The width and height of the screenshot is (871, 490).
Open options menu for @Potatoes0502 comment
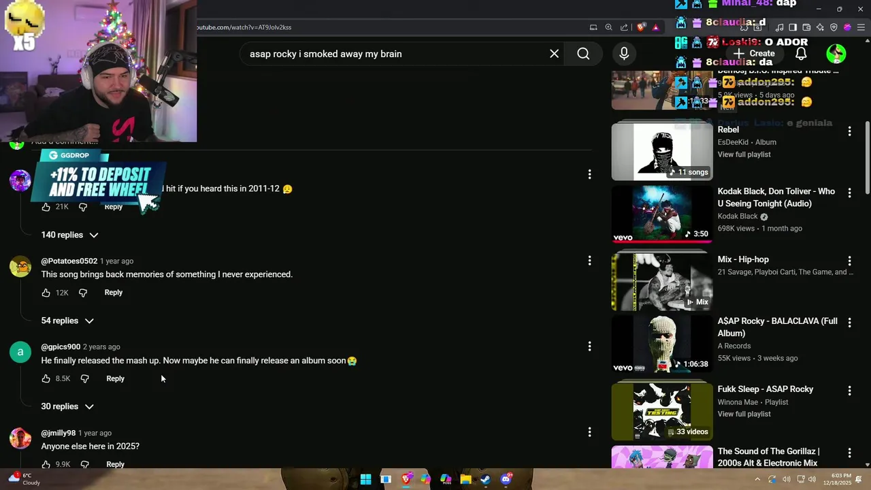pyautogui.click(x=589, y=261)
